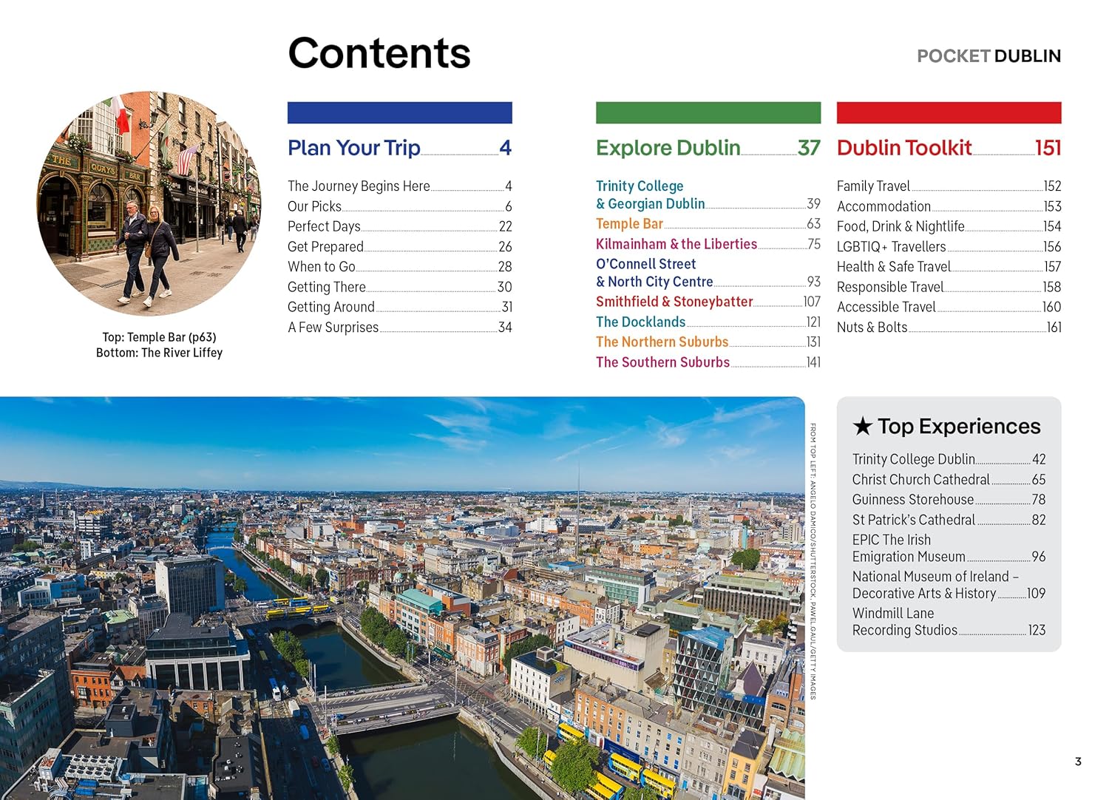
Task: Click the green Explore Dublin color bar
Action: (x=708, y=112)
